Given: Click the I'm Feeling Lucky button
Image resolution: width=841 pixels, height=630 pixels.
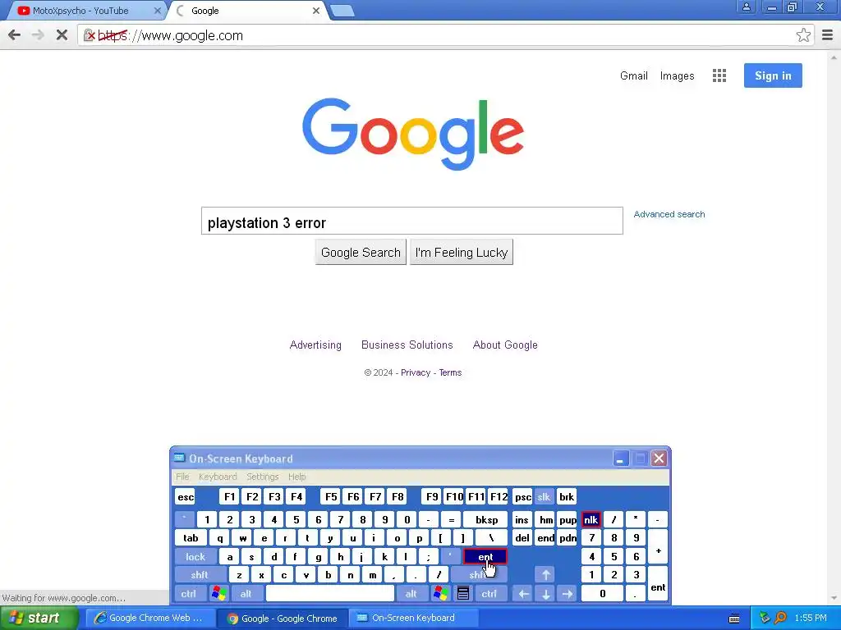Looking at the screenshot, I should pyautogui.click(x=462, y=253).
